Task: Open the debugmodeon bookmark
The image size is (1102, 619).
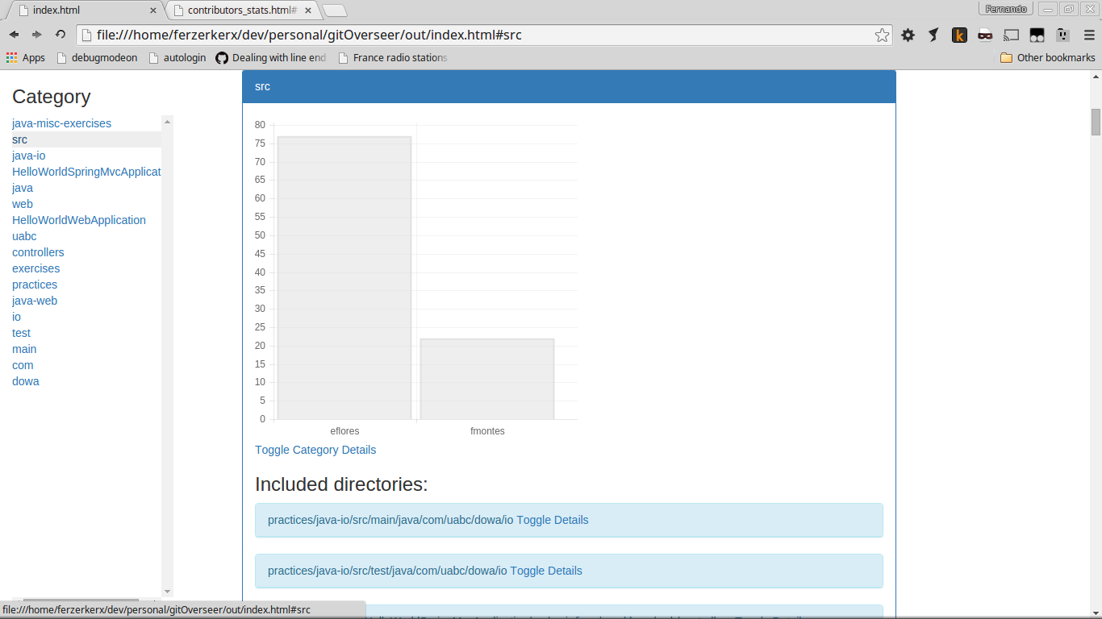Action: pos(97,57)
